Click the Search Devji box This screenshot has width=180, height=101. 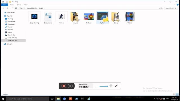click(x=171, y=8)
